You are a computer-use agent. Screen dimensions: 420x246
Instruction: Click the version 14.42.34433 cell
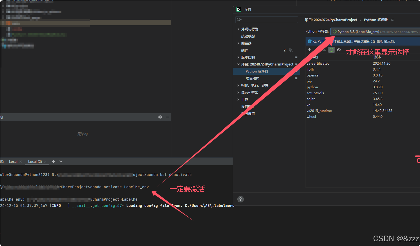click(x=383, y=111)
